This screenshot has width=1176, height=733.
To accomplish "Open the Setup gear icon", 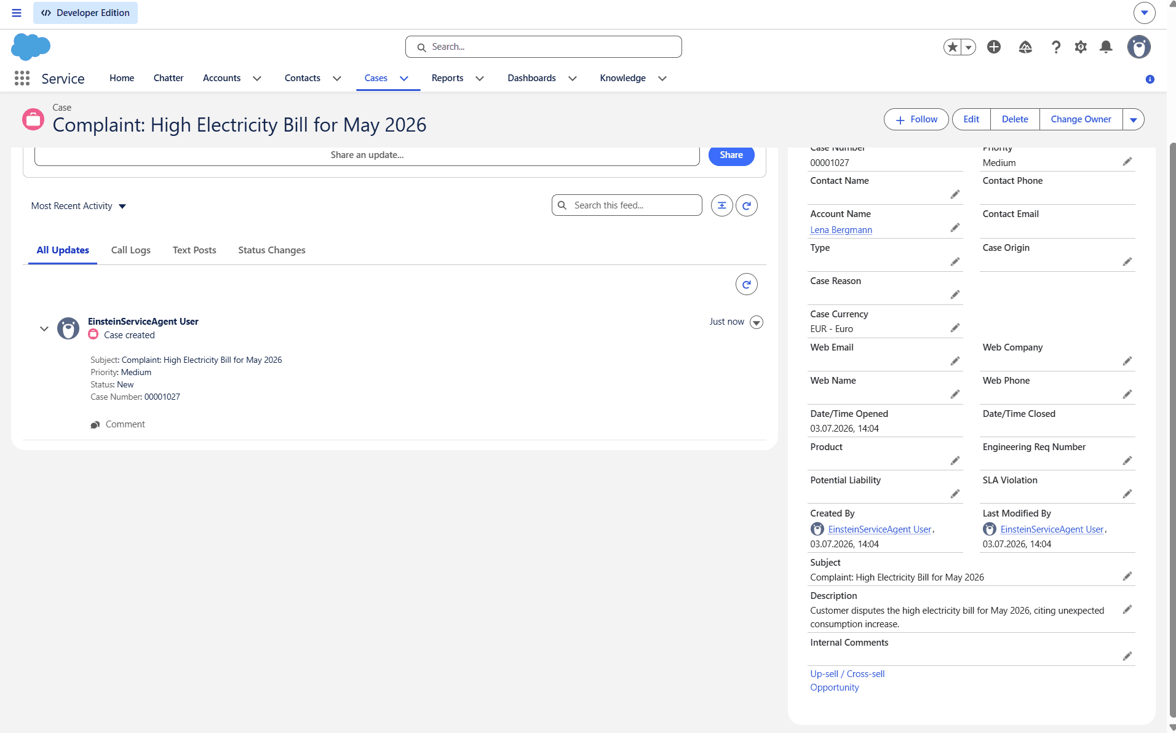I will click(x=1081, y=47).
